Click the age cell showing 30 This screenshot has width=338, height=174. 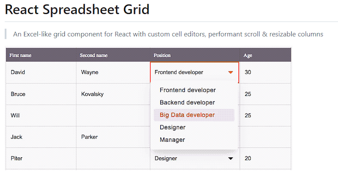click(265, 72)
